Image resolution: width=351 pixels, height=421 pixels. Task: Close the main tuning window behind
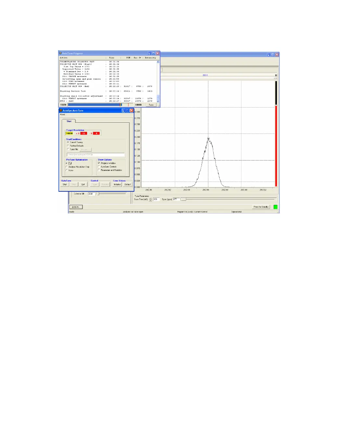pyautogui.click(x=277, y=55)
